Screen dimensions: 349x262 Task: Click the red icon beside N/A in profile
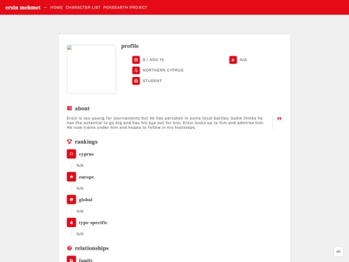pyautogui.click(x=233, y=60)
